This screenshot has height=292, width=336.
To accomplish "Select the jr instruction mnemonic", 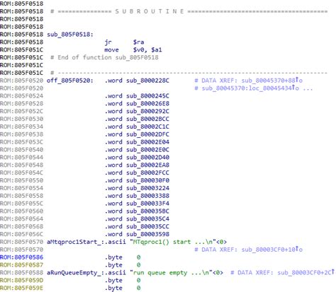I will [108, 42].
